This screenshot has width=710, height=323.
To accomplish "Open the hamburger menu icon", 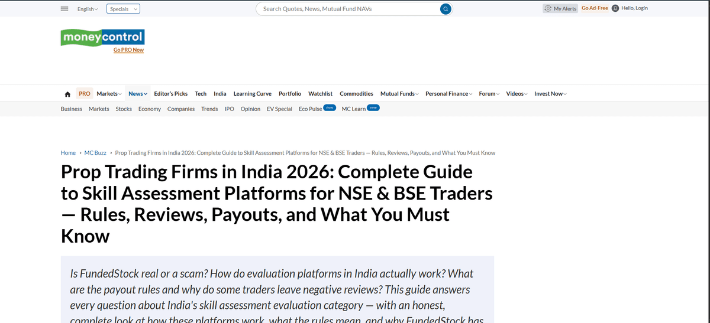I will coord(64,9).
